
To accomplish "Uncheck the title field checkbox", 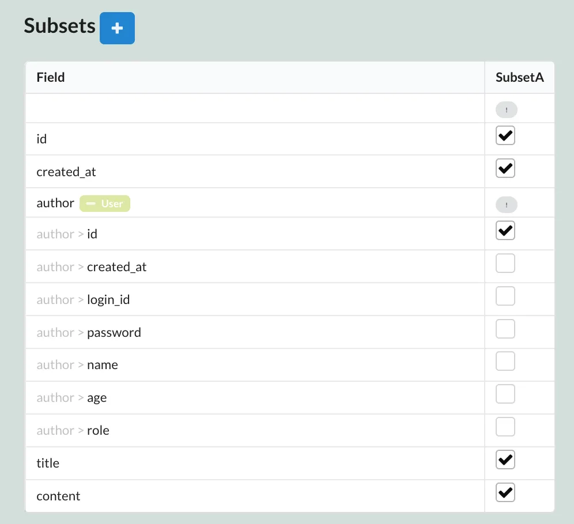I will pyautogui.click(x=505, y=460).
